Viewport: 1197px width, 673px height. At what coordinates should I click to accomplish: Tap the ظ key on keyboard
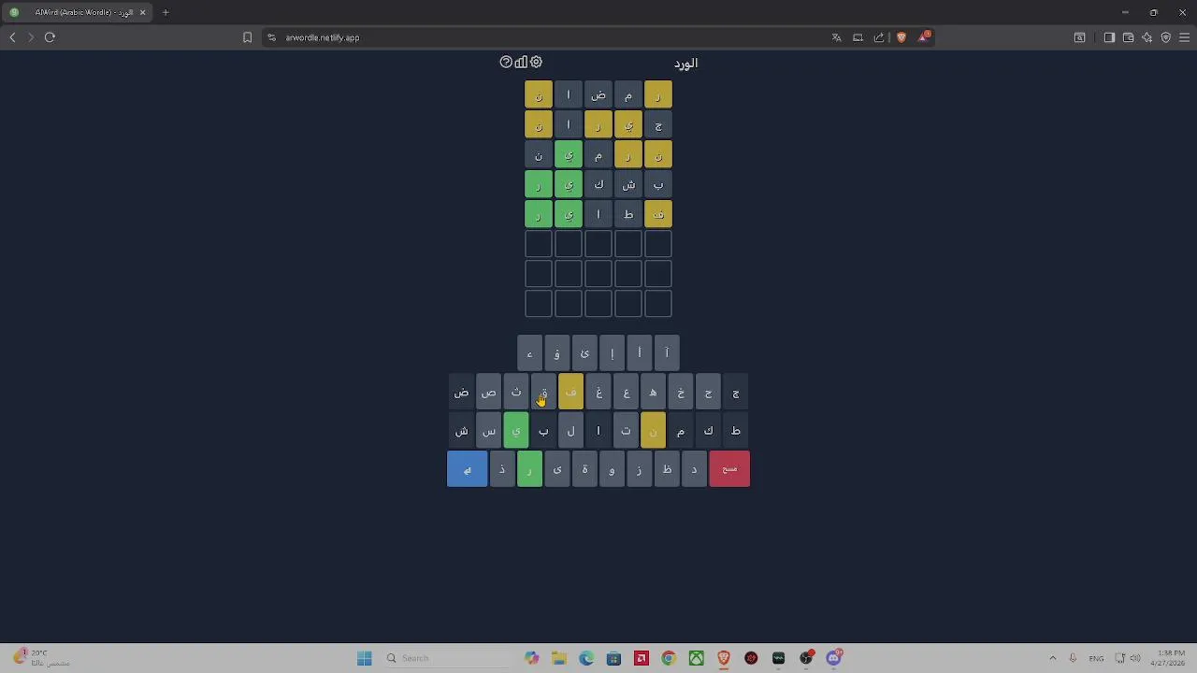click(667, 469)
